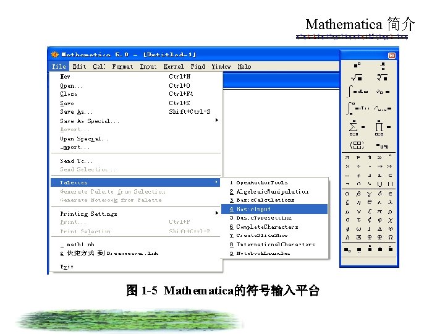Select 6 CompleteCharacters palette
445x334 pixels.
274,226
